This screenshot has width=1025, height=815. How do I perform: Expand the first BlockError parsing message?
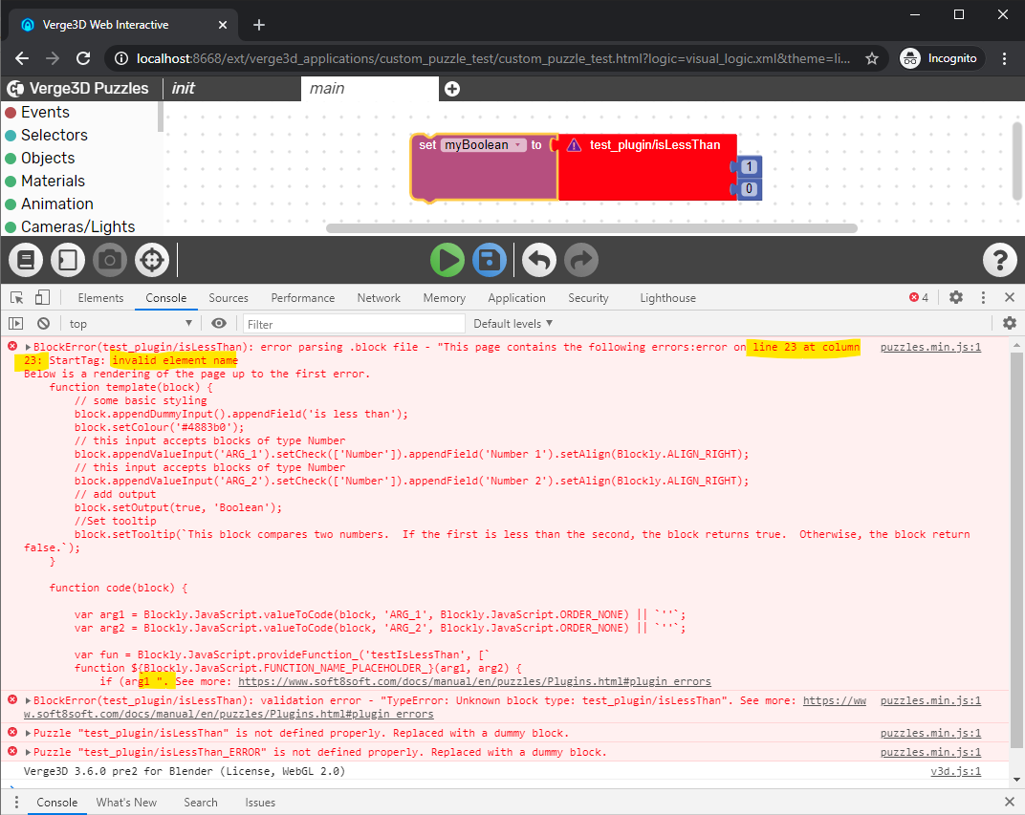[28, 348]
